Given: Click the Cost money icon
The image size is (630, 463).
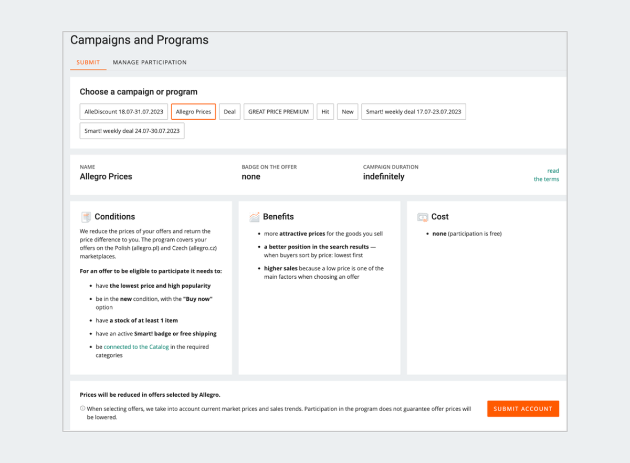Looking at the screenshot, I should click(423, 217).
